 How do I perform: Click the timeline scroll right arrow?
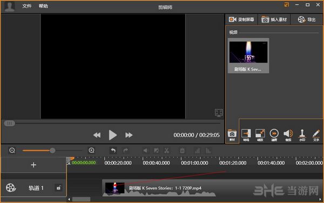(320, 199)
